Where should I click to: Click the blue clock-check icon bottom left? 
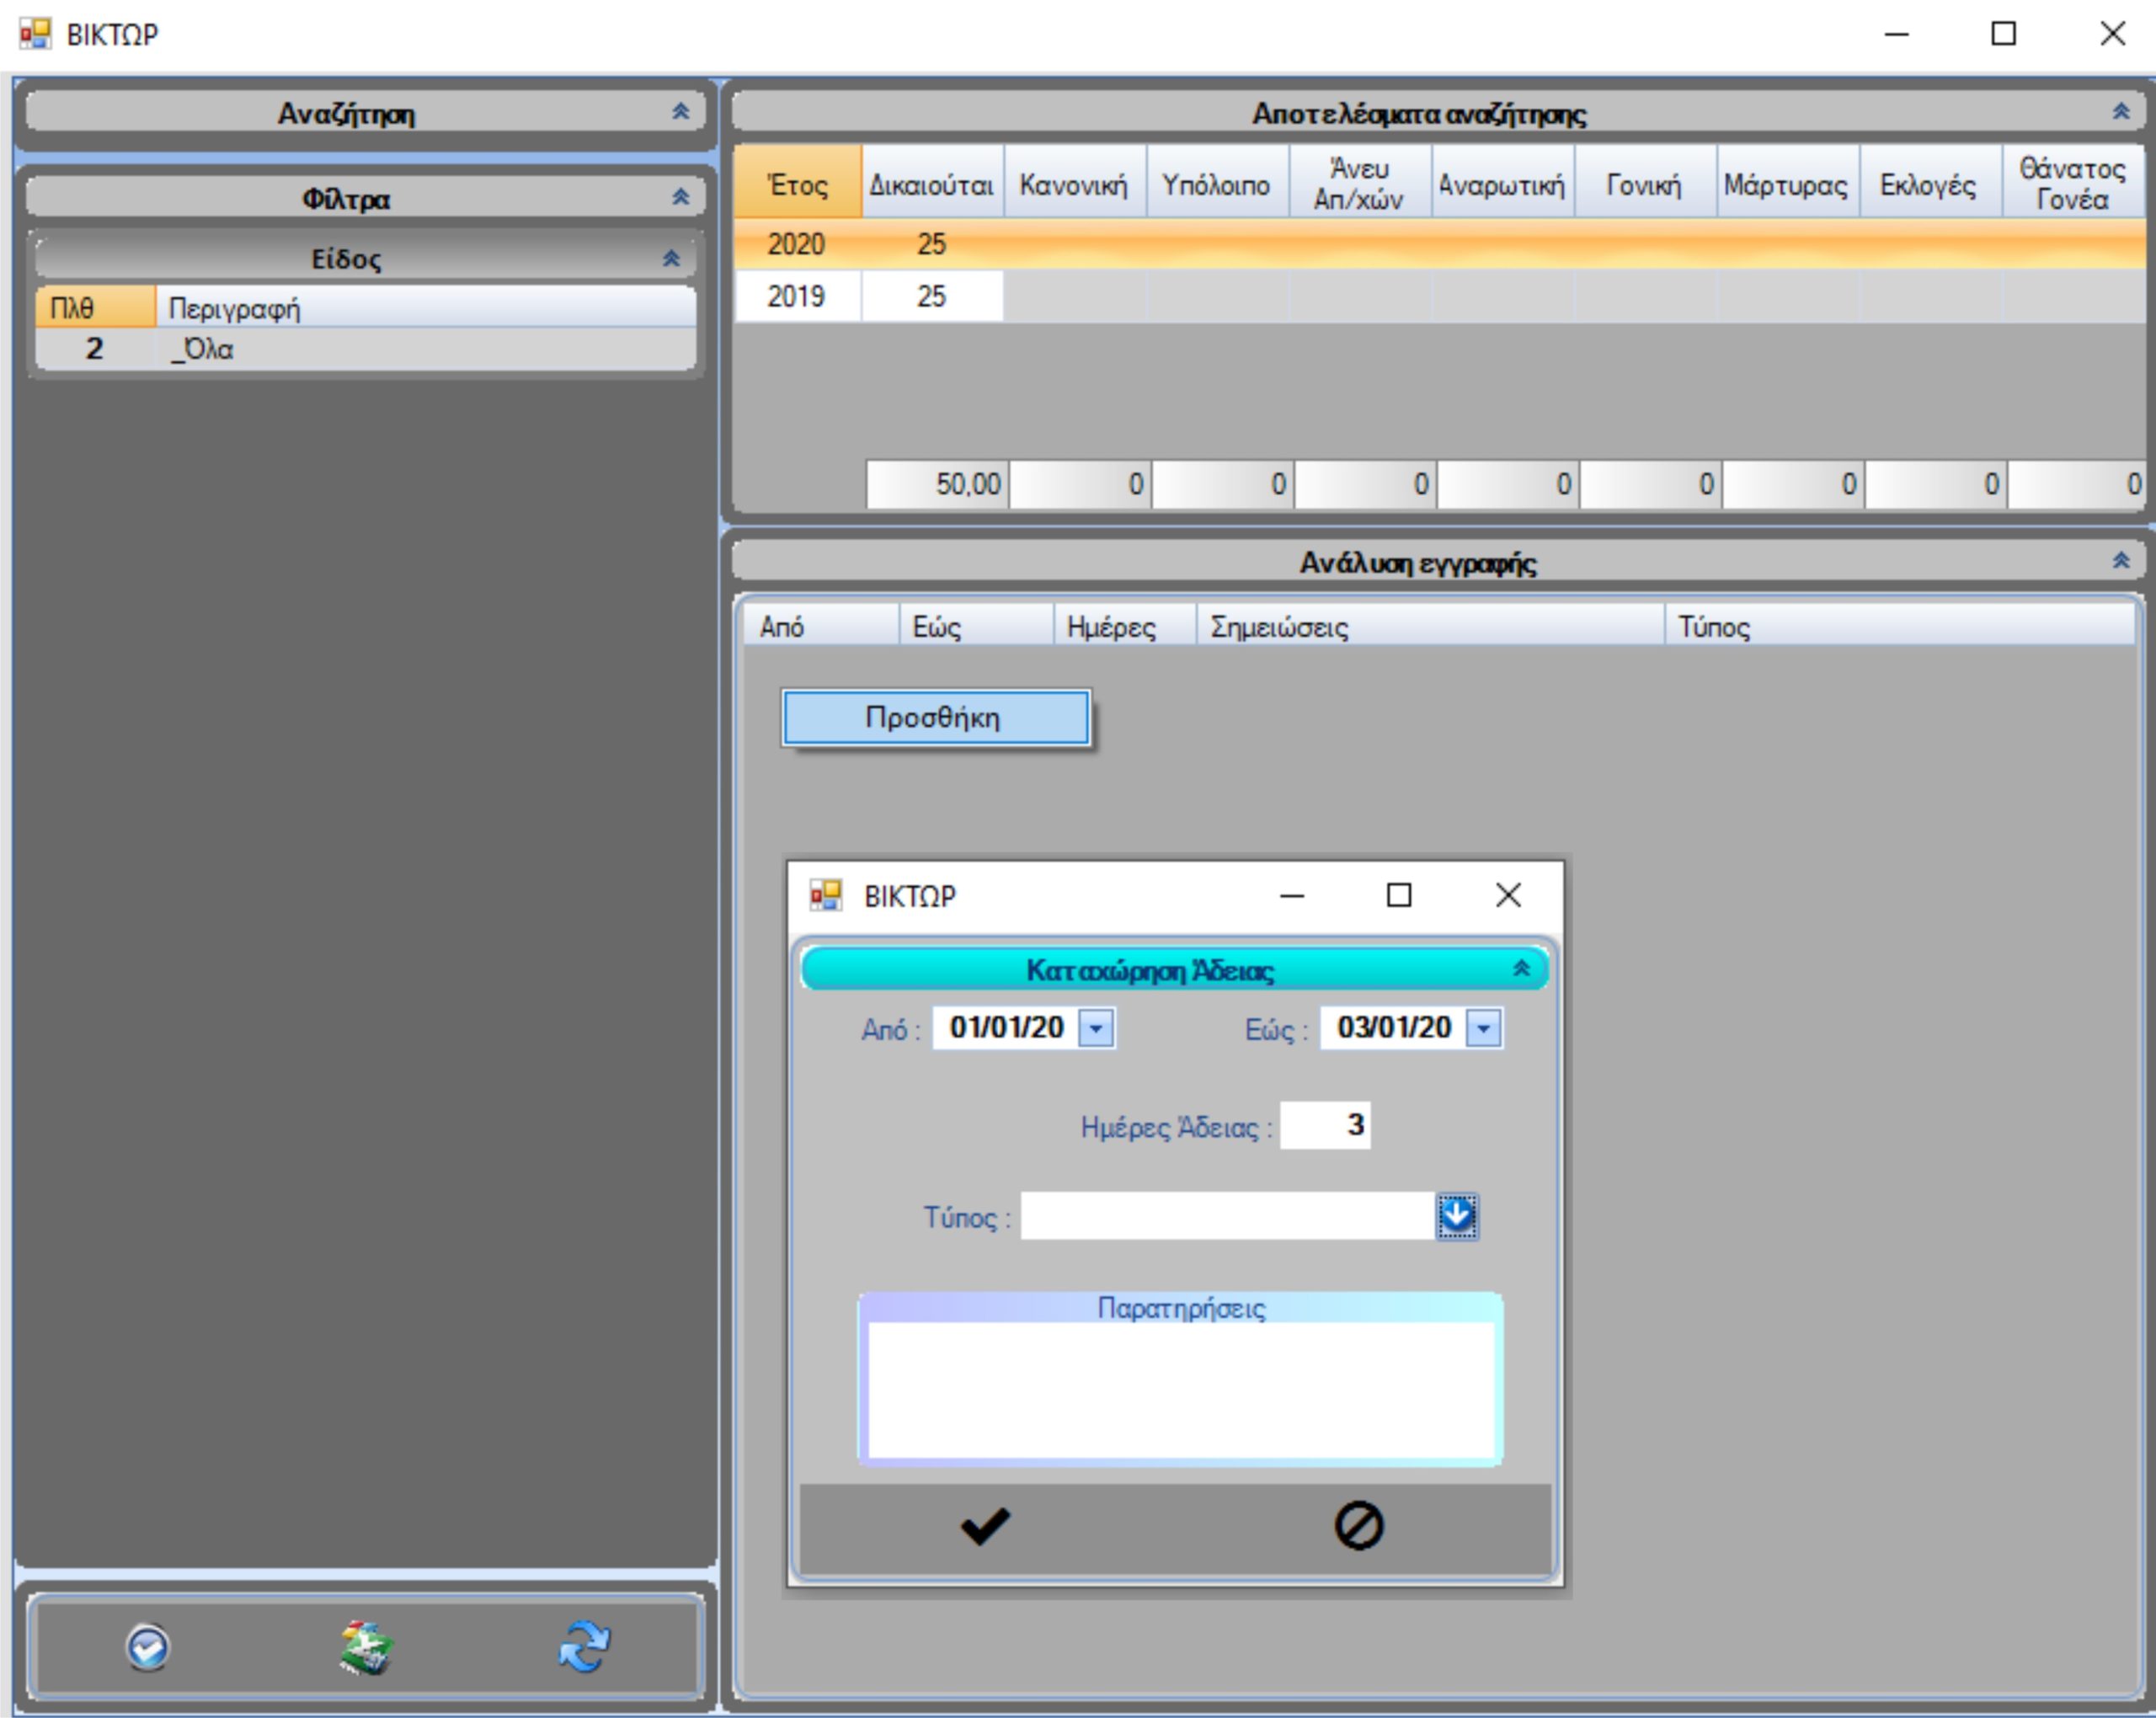tap(148, 1647)
